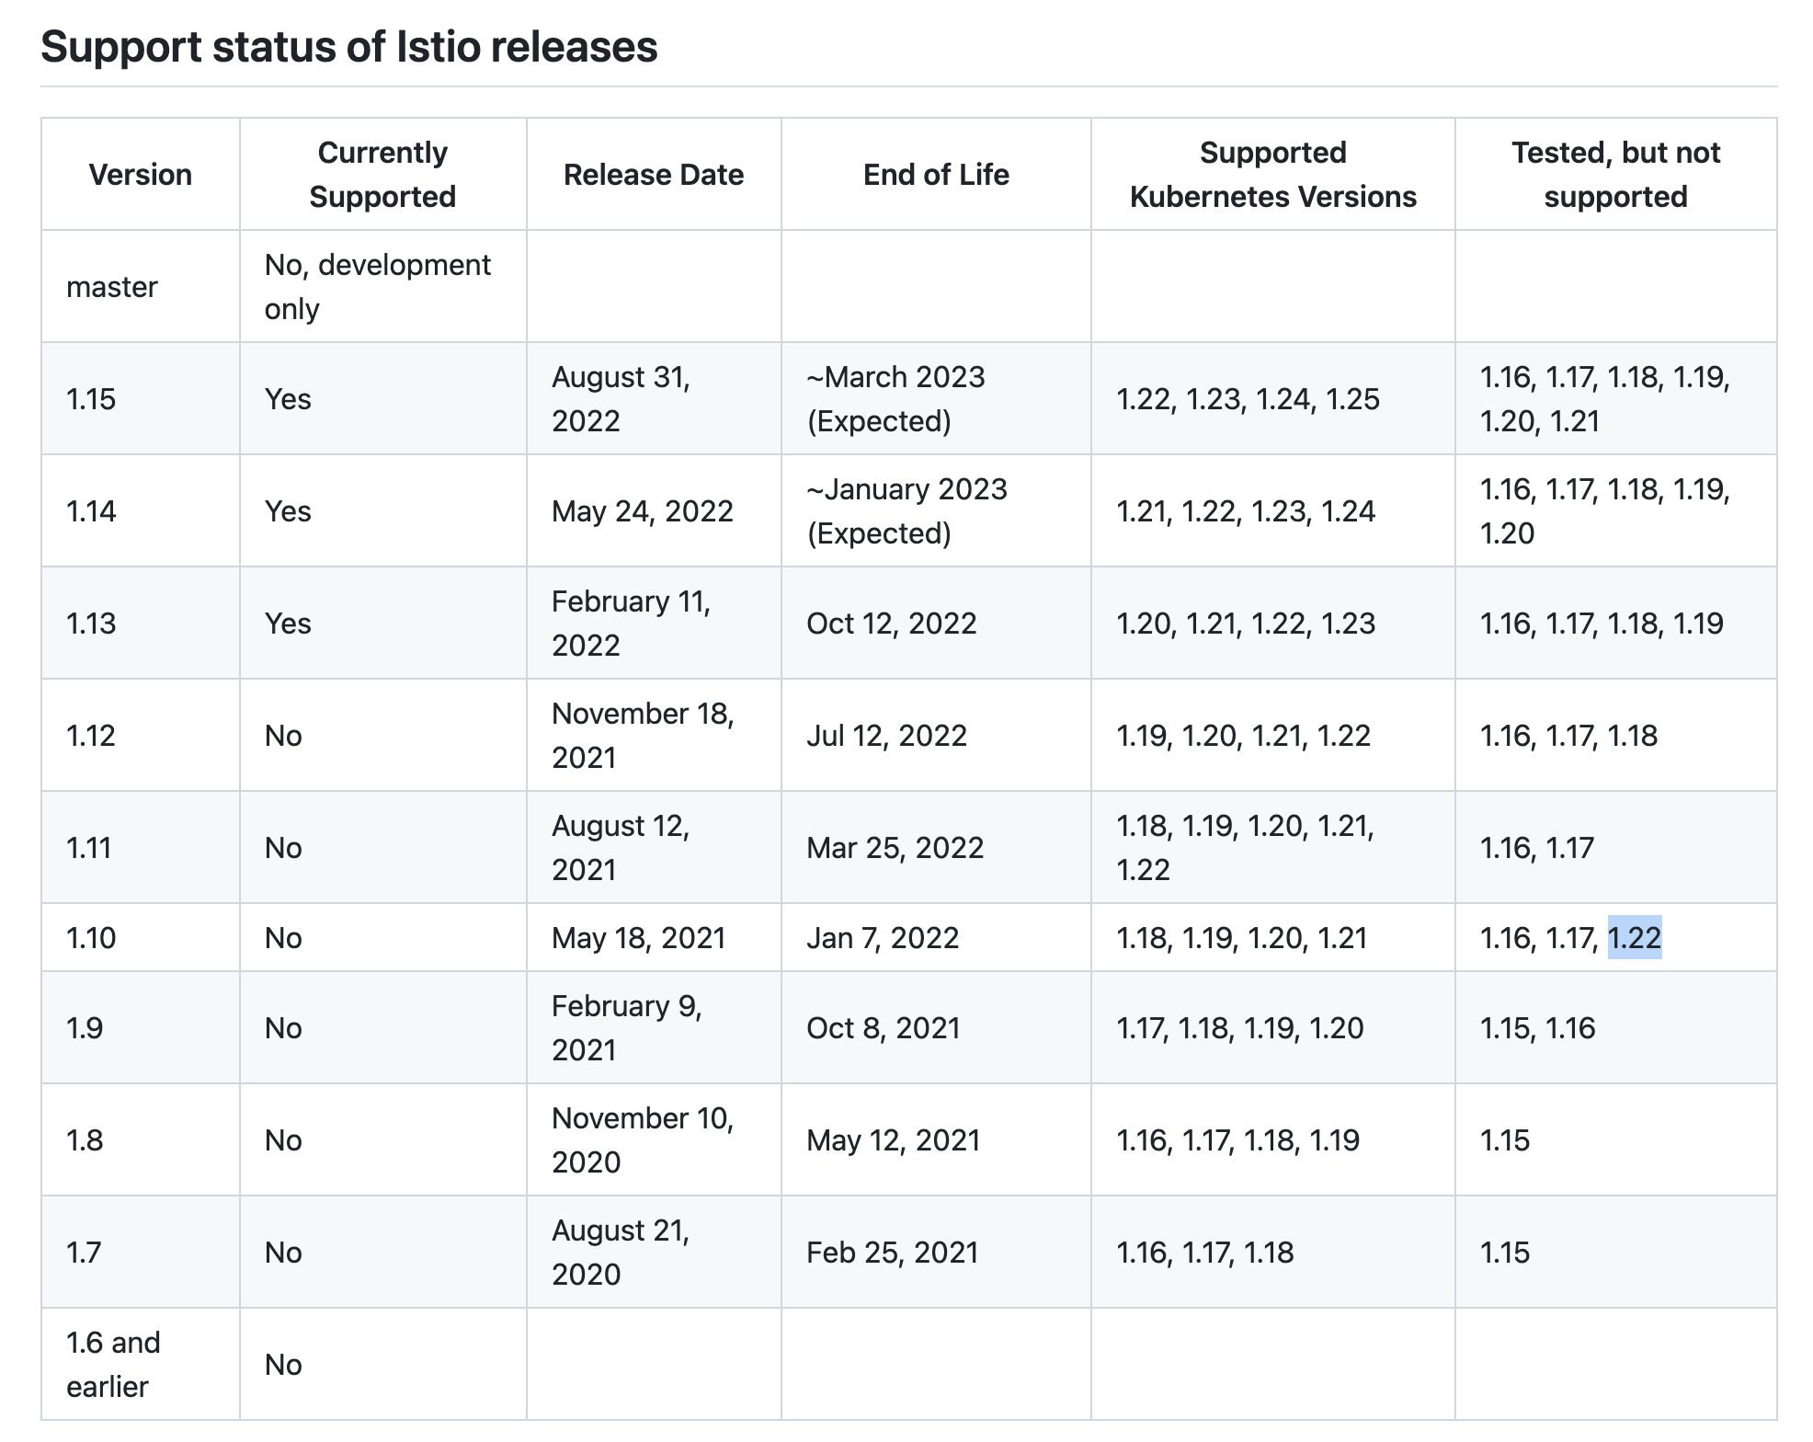The image size is (1813, 1442).
Task: Click 'February 9, 2021' release date
Action: 654,1027
